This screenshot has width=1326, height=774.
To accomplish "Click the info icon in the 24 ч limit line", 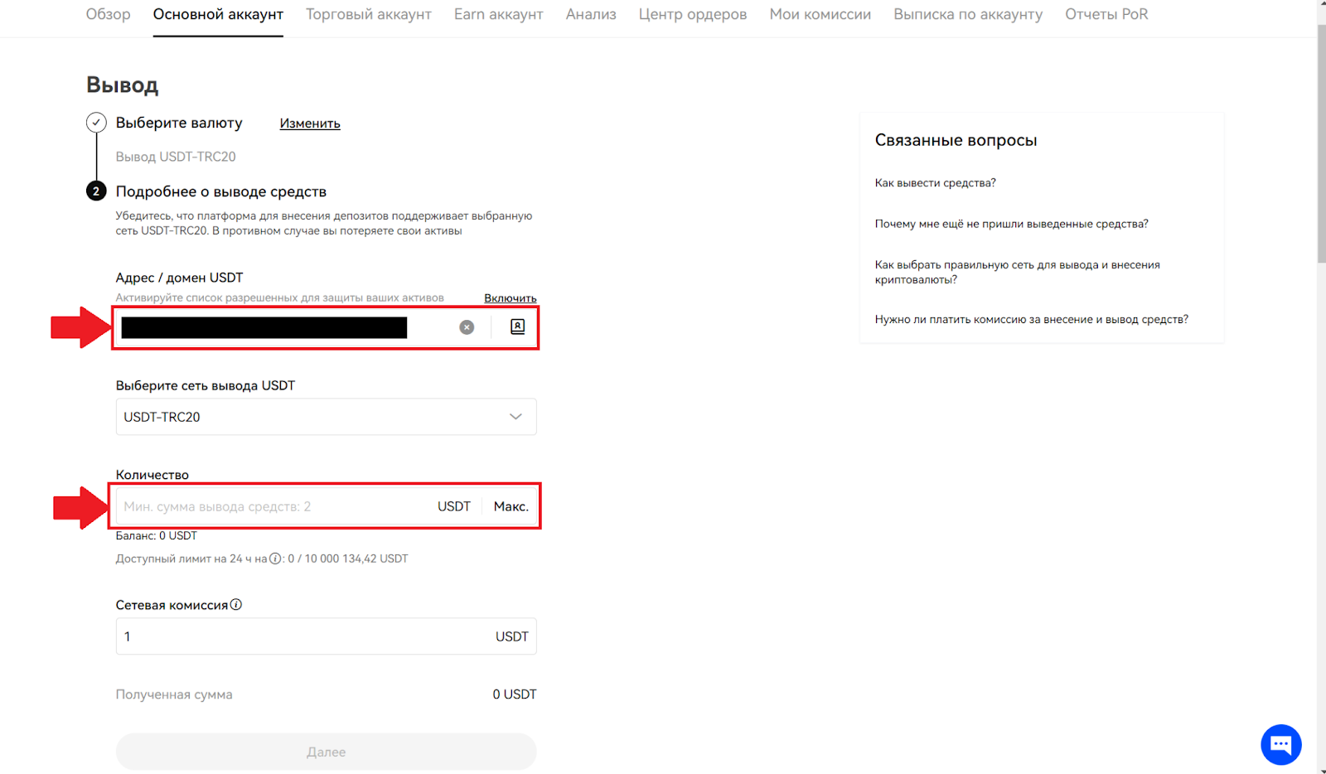I will tap(275, 559).
